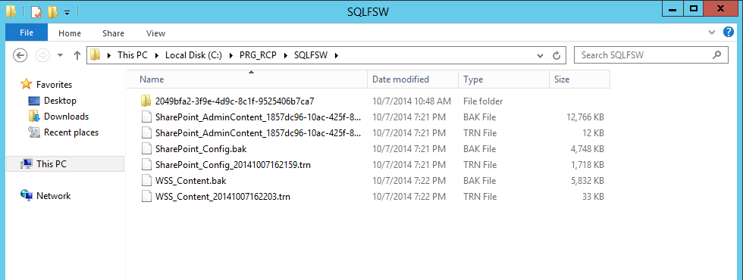743x280 pixels.
Task: Click the Search SQLFSW input box
Action: (x=644, y=54)
